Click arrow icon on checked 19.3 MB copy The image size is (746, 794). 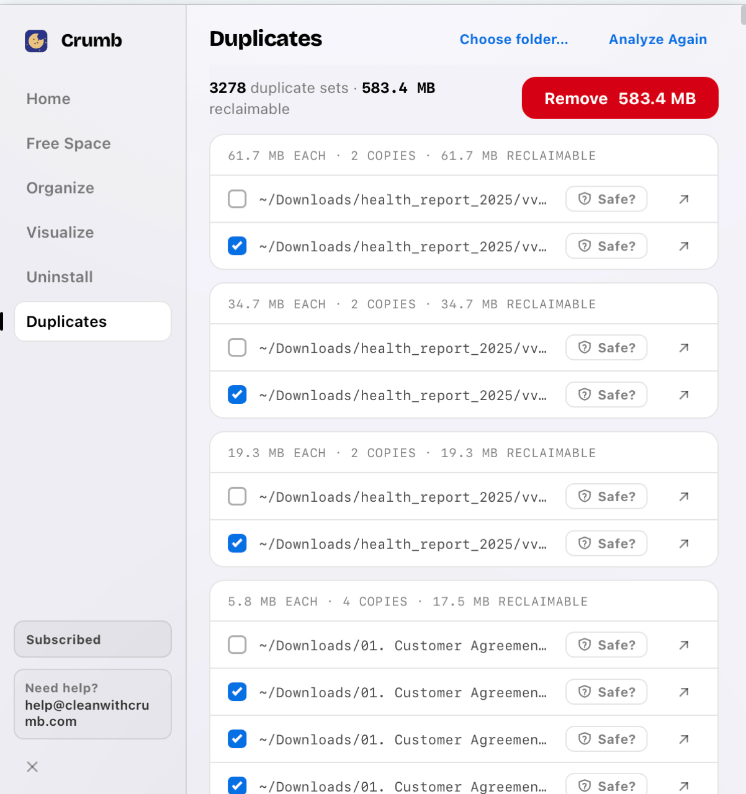click(x=684, y=543)
